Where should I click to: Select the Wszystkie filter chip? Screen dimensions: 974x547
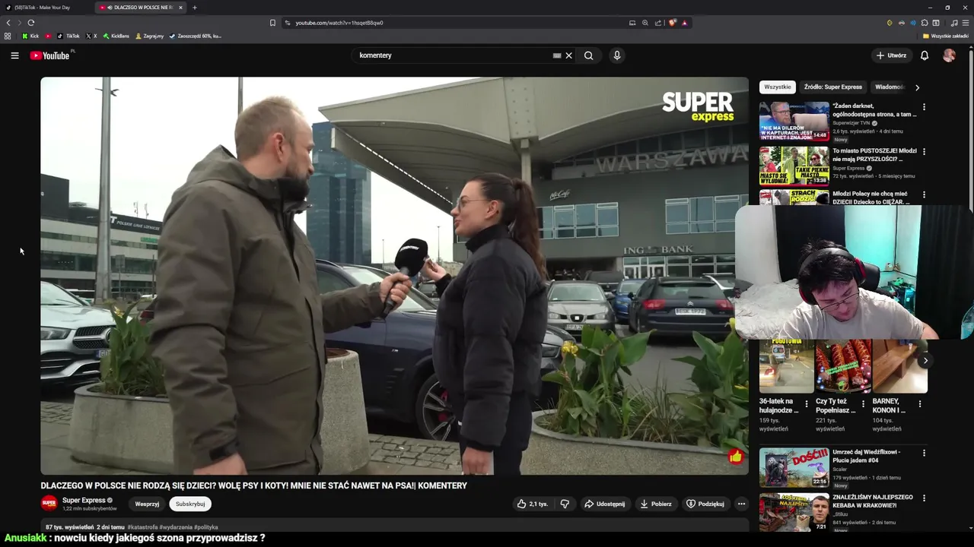[777, 87]
